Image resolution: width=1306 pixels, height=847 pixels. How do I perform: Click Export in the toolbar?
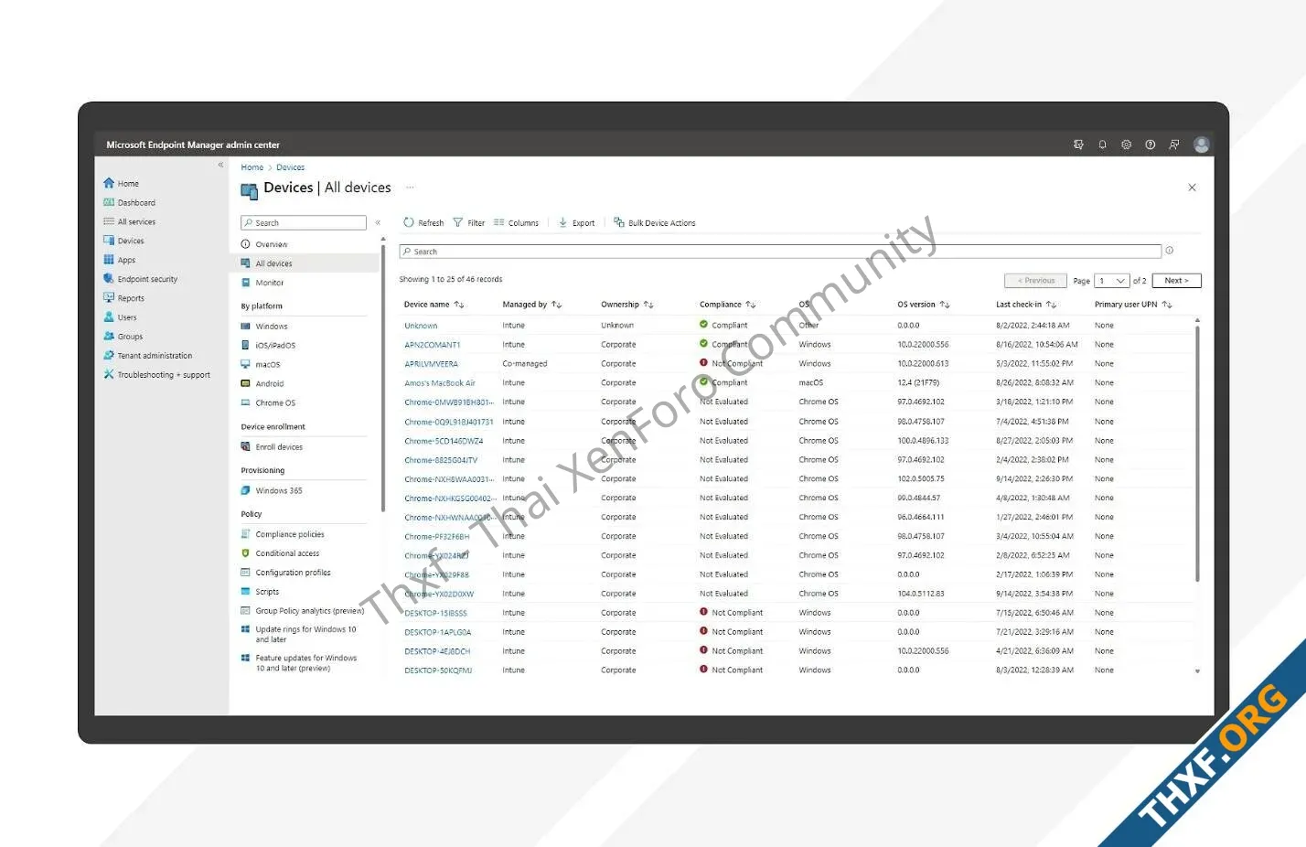tap(576, 223)
